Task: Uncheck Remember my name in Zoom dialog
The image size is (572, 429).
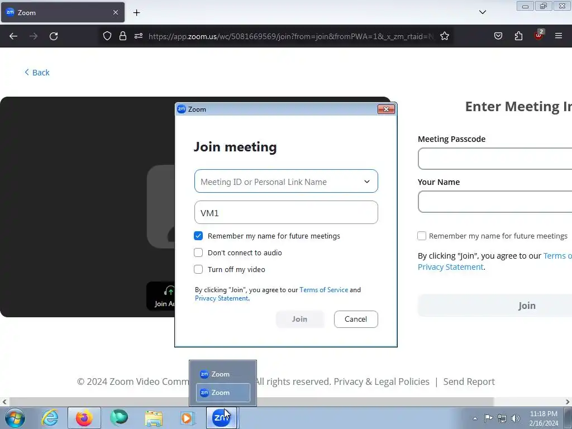Action: point(198,236)
